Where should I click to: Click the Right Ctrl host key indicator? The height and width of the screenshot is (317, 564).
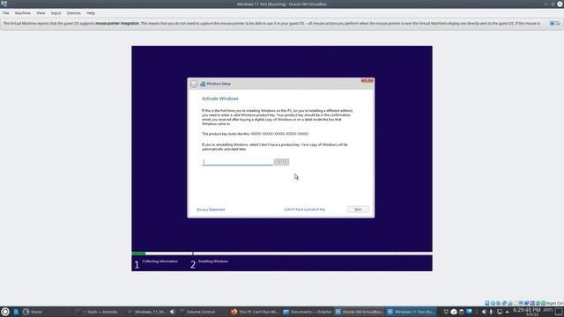pyautogui.click(x=554, y=303)
